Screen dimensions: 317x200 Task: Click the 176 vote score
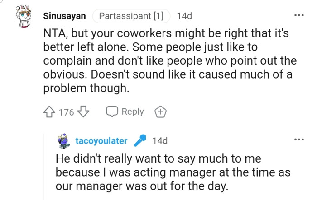[66, 112]
